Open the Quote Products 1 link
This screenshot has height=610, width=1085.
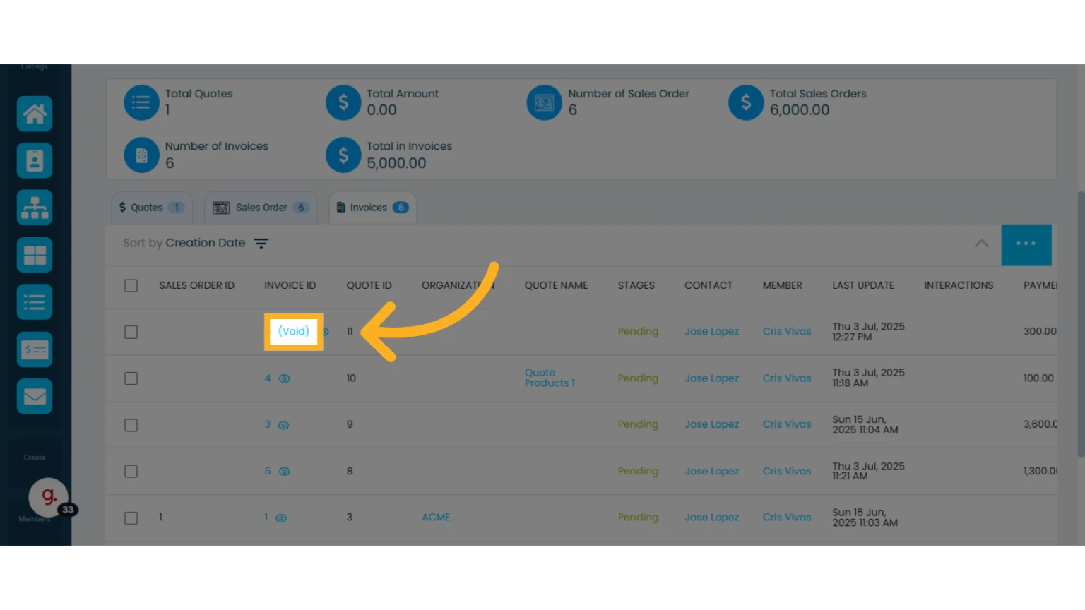pos(550,378)
